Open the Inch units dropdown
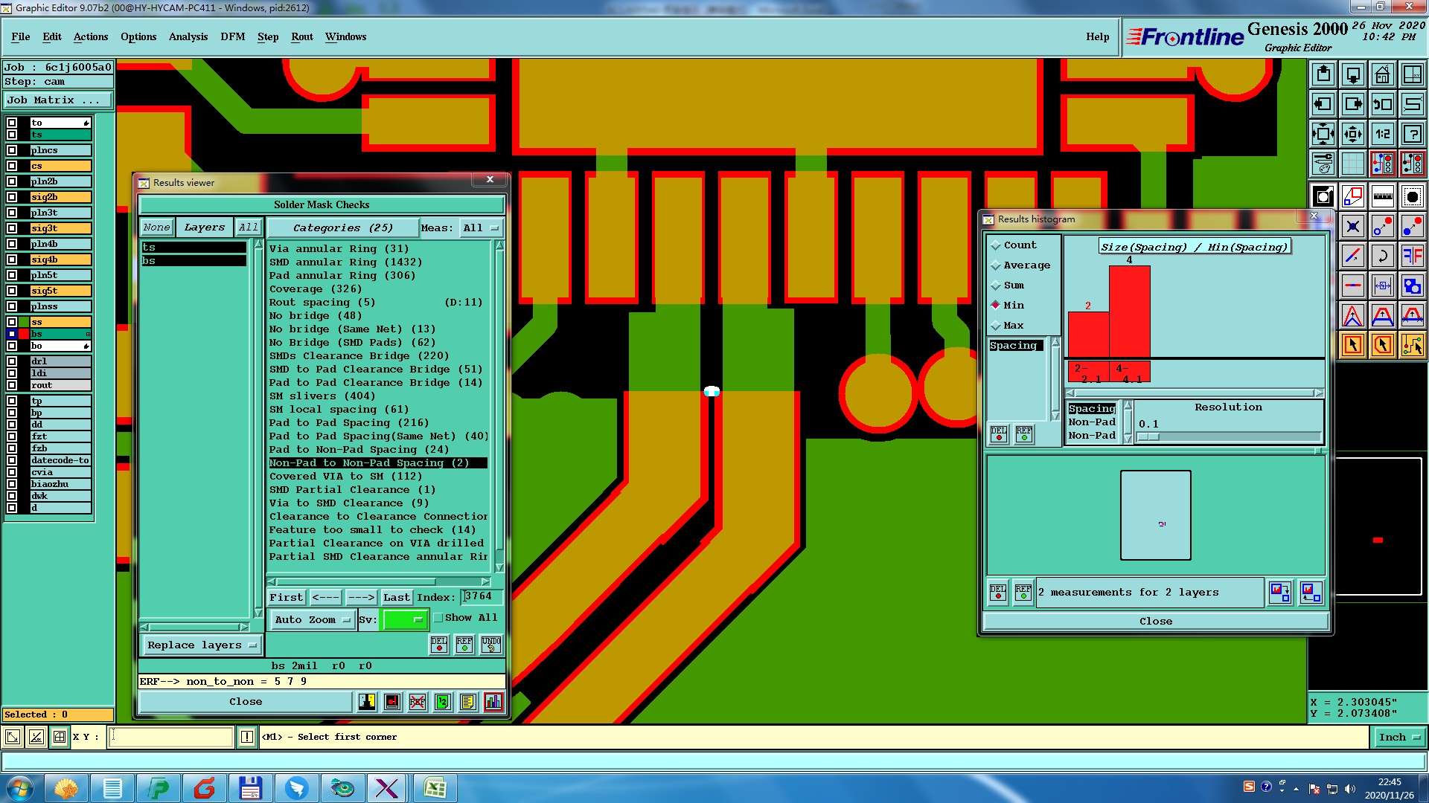Viewport: 1429px width, 803px height. (1398, 737)
